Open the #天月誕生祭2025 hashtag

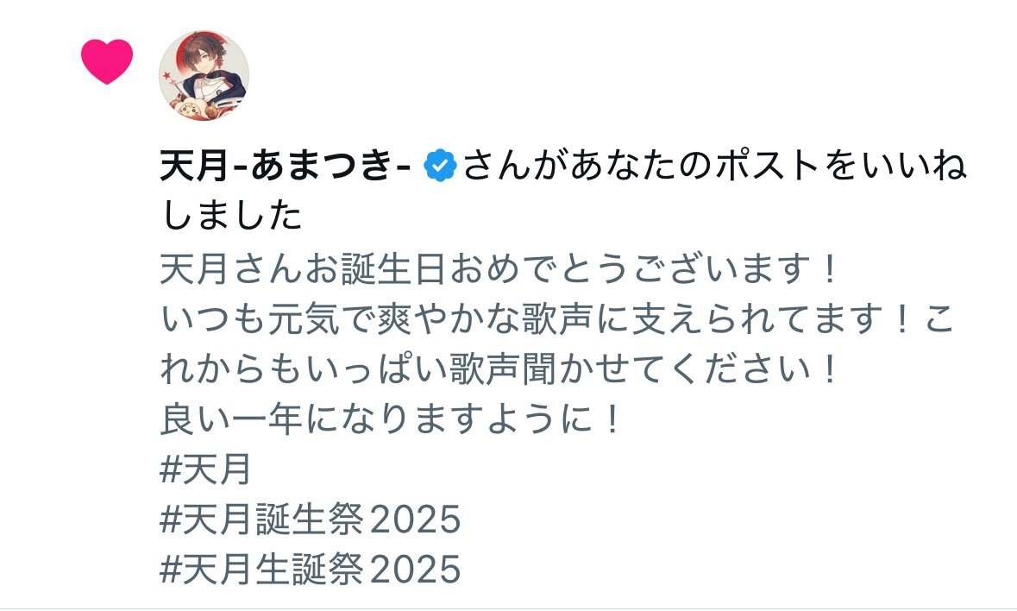pos(310,519)
